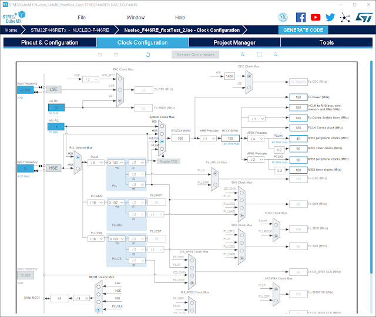Click the HSE input frequency 8 field

coord(25,168)
